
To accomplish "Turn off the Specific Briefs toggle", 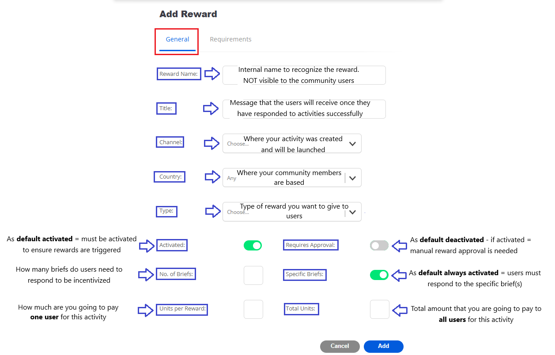I will [379, 275].
